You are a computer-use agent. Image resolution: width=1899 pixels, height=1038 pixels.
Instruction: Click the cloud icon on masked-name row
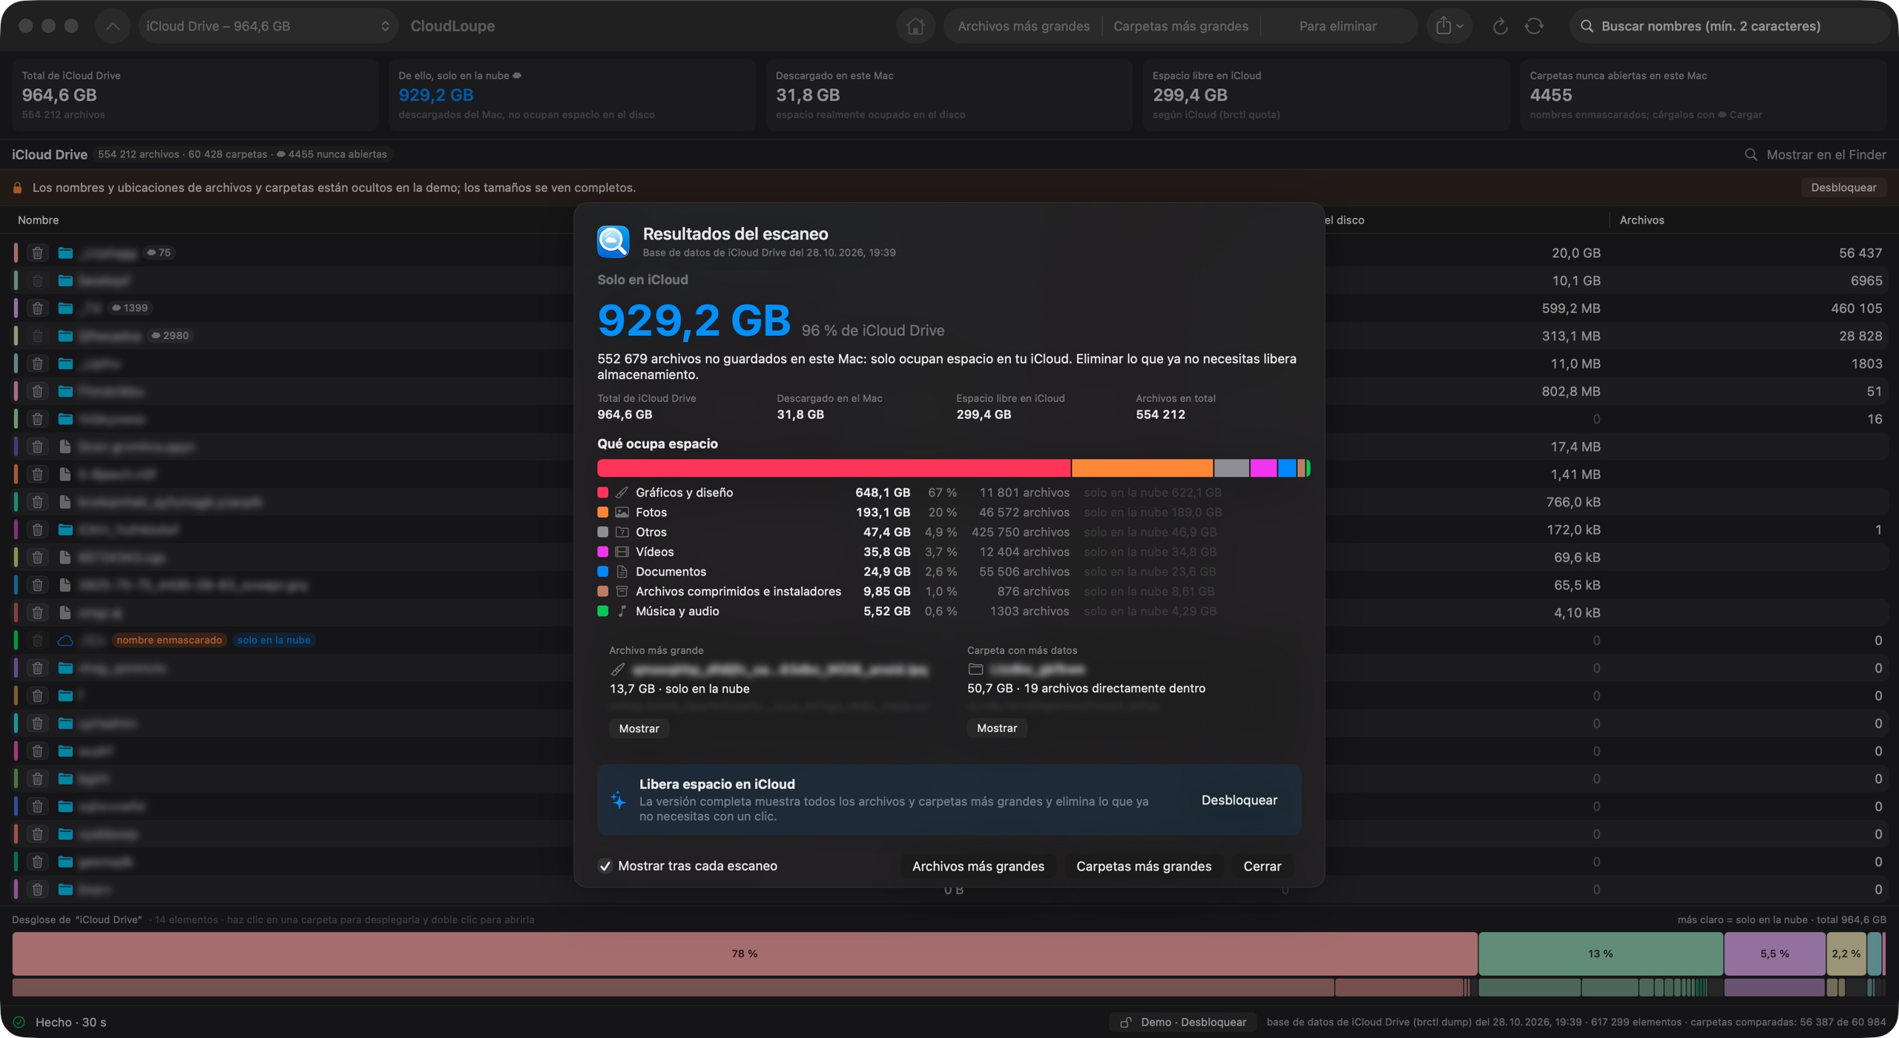pyautogui.click(x=65, y=640)
